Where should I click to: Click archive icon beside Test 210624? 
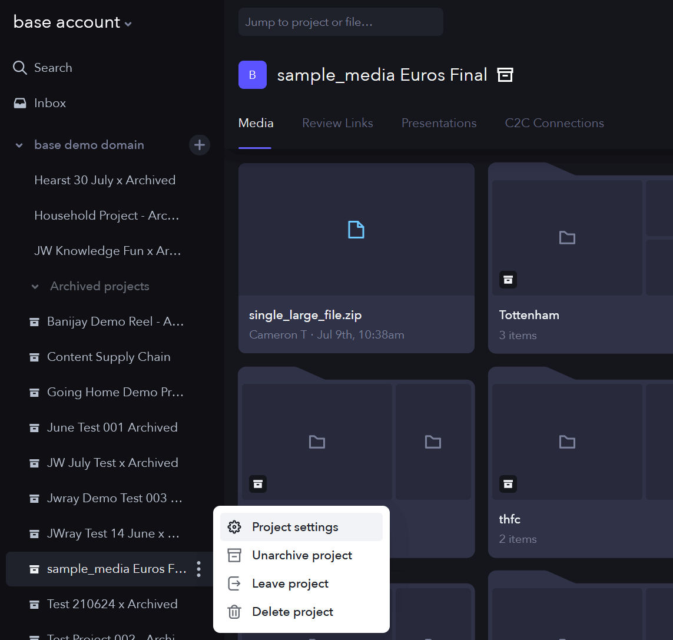pos(34,604)
